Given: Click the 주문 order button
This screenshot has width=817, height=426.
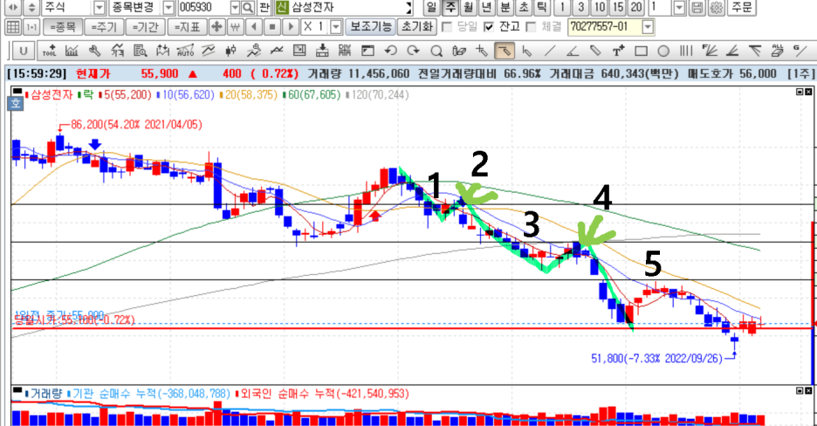Looking at the screenshot, I should (741, 8).
